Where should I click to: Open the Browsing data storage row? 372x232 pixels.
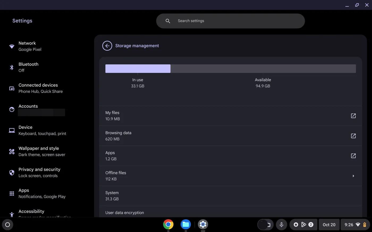230,136
